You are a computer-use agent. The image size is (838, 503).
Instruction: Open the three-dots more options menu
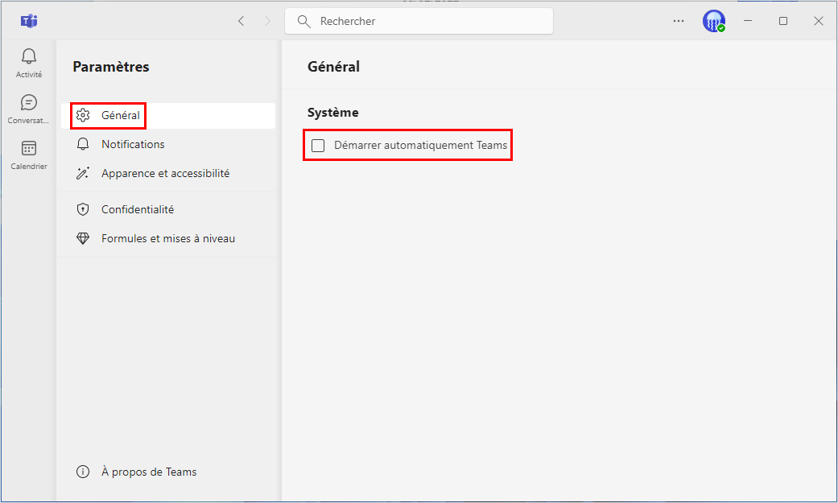click(678, 21)
